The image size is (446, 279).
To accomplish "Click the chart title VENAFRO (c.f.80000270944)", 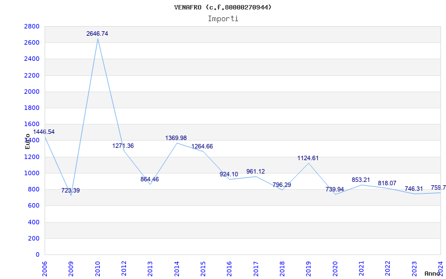I will click(x=222, y=7).
